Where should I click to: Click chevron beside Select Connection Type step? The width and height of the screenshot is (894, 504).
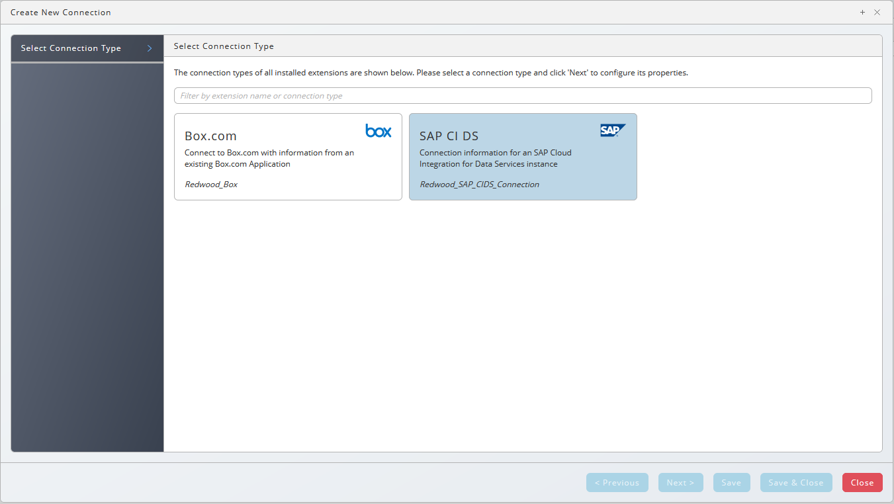[x=150, y=48]
